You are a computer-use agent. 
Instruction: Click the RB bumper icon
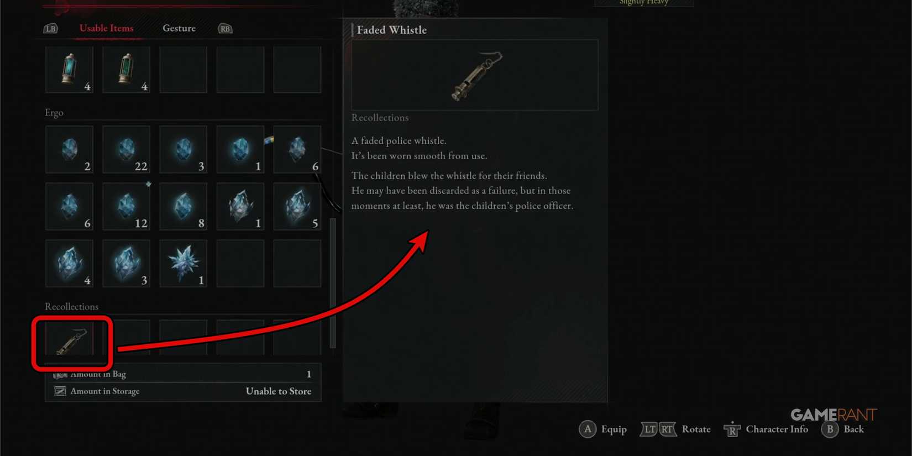pyautogui.click(x=225, y=29)
